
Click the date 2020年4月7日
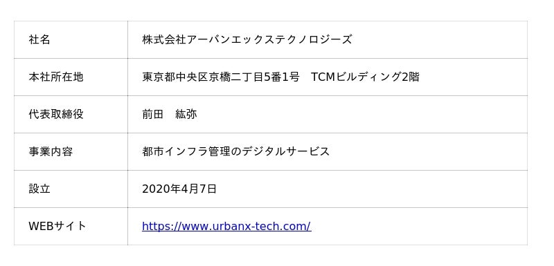click(x=179, y=189)
